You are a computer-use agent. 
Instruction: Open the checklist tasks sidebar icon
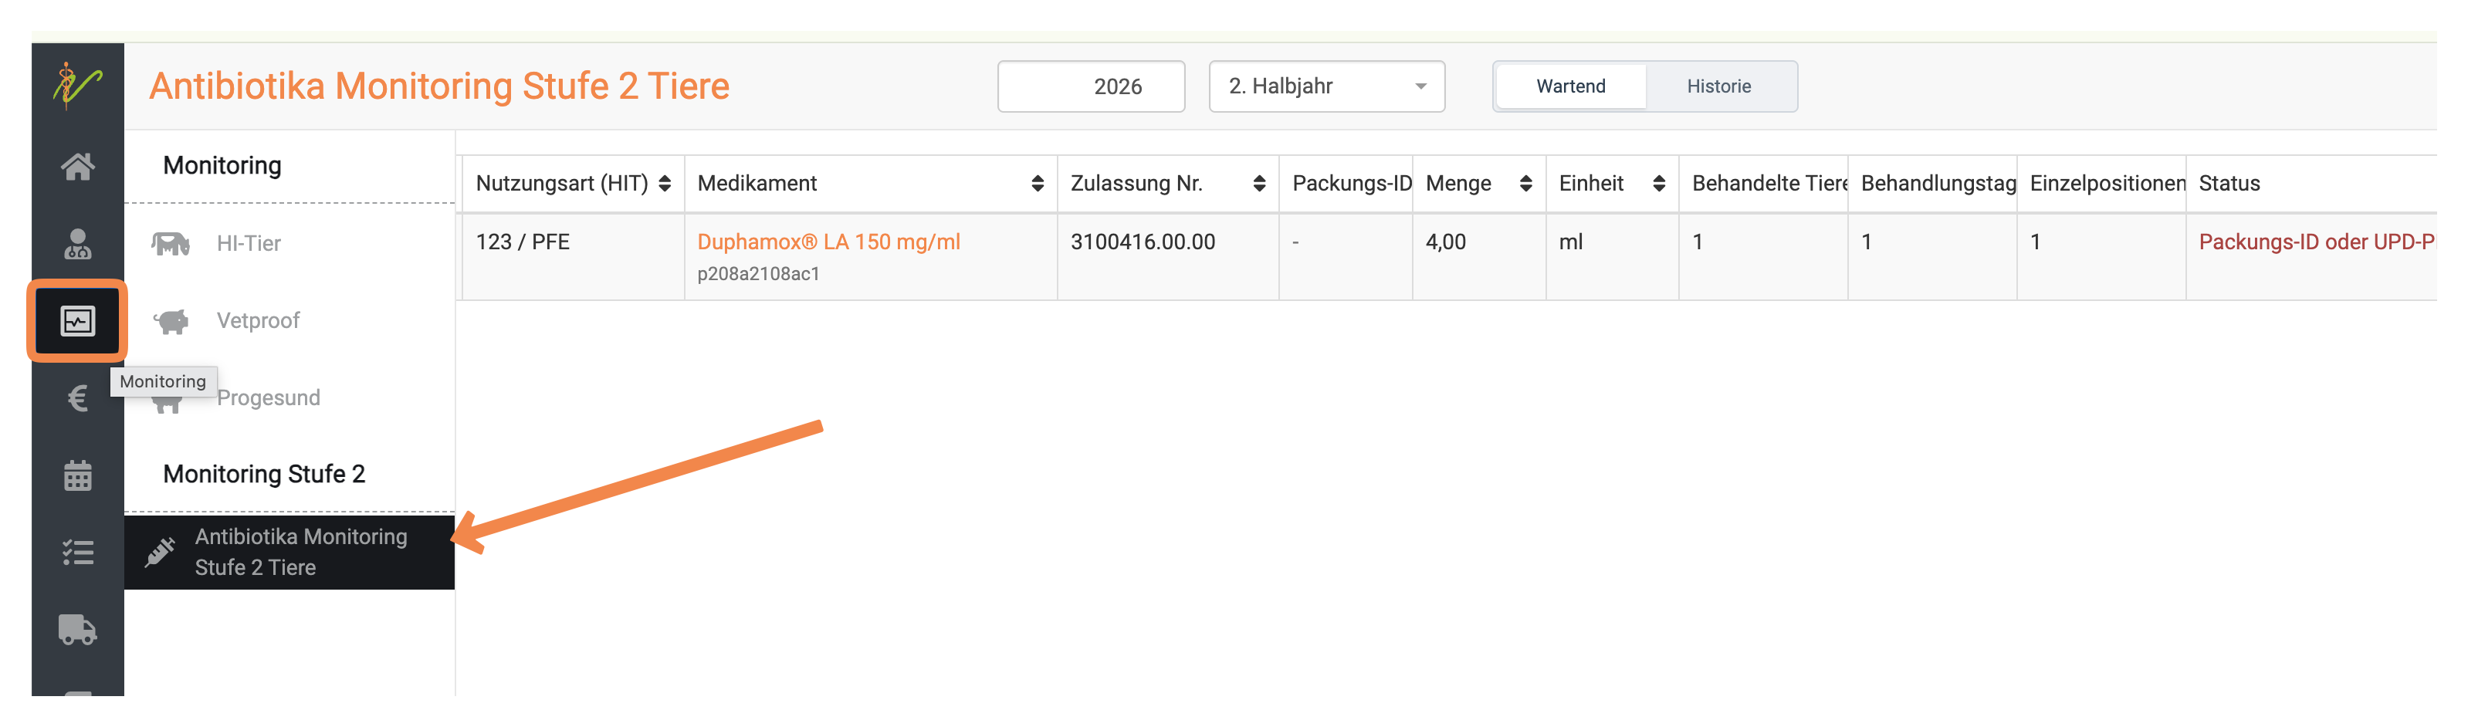(x=78, y=552)
